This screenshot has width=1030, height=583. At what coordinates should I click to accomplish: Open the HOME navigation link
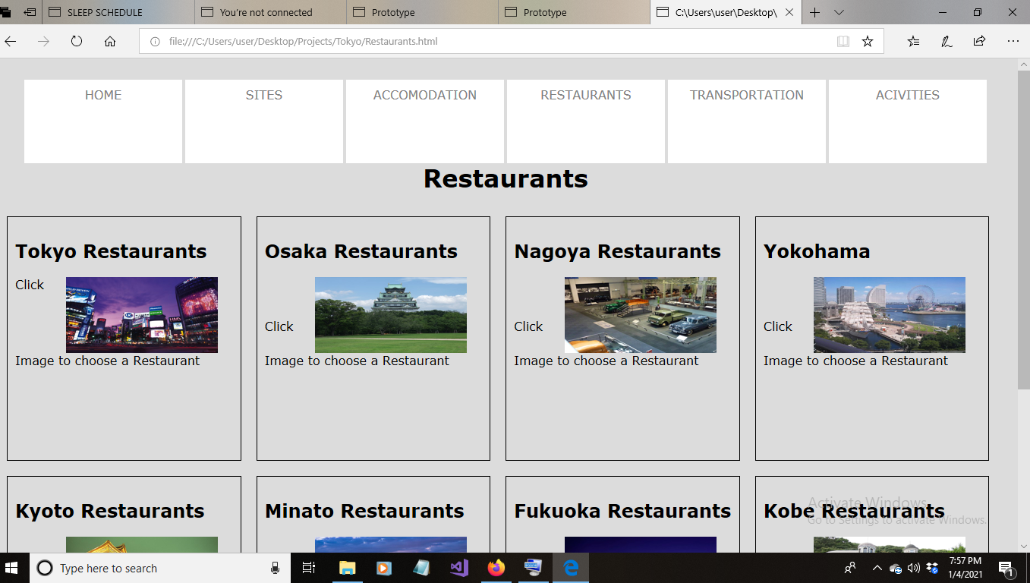(103, 95)
